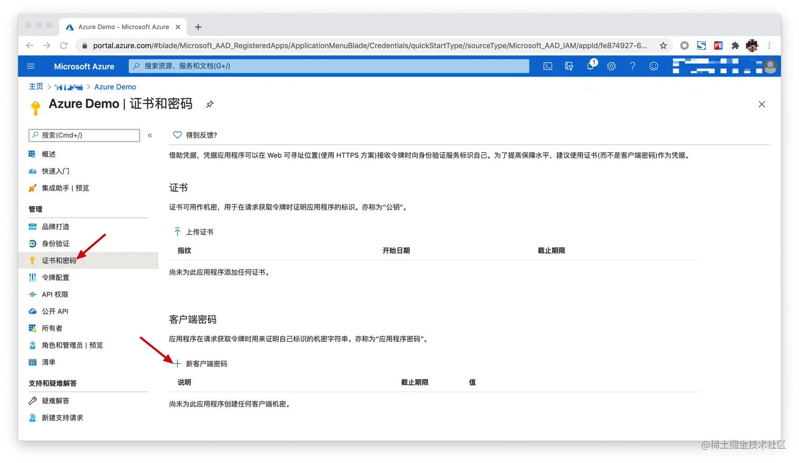Launch Cloud Shell from the top bar

pyautogui.click(x=548, y=66)
